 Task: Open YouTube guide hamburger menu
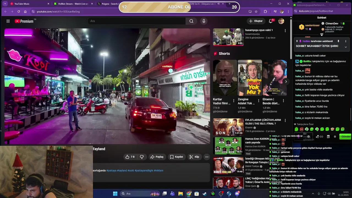(x=8, y=21)
